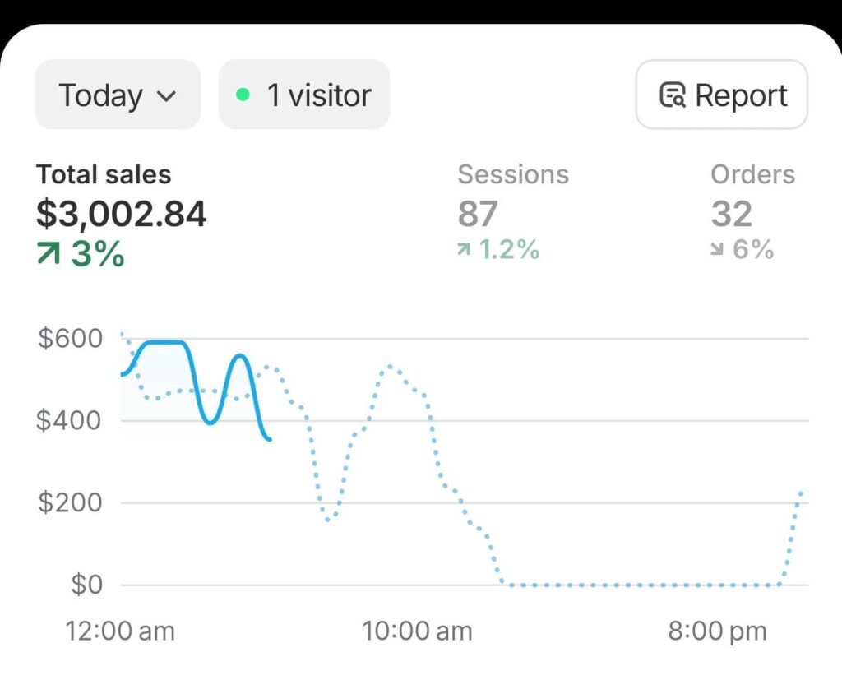Click the Report magnifier icon
842x680 pixels.
673,95
